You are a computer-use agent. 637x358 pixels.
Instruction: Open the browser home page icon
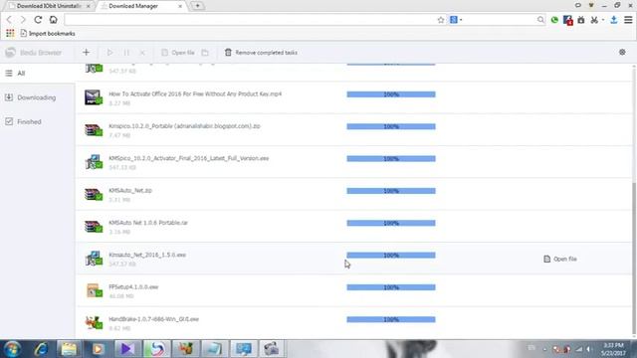pos(53,20)
